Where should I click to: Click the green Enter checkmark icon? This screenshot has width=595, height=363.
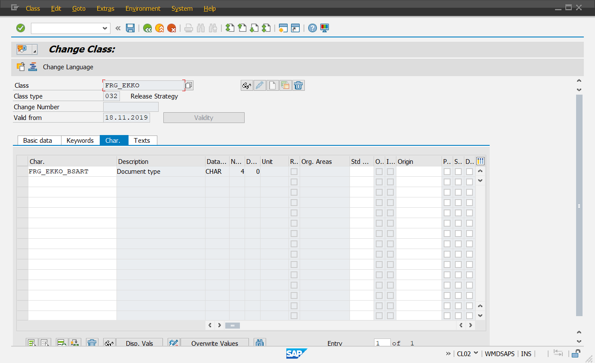(x=21, y=28)
